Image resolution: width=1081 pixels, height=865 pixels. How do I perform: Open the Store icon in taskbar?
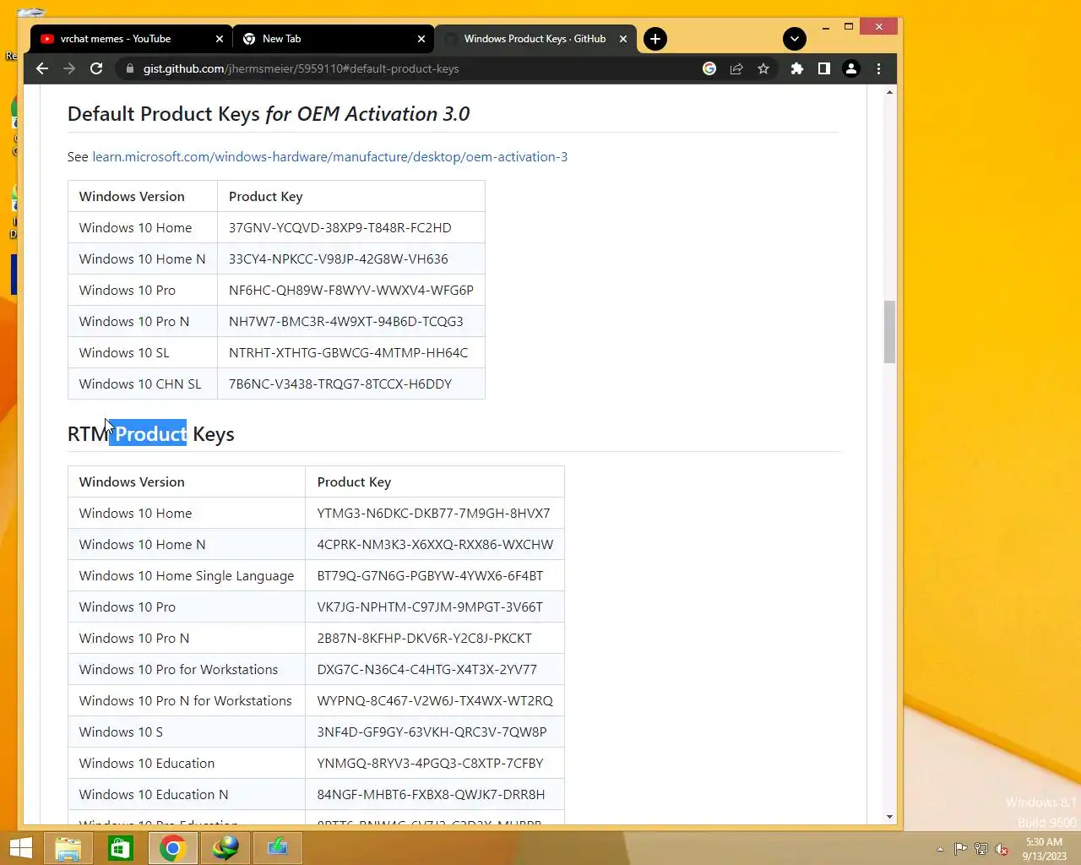(121, 848)
